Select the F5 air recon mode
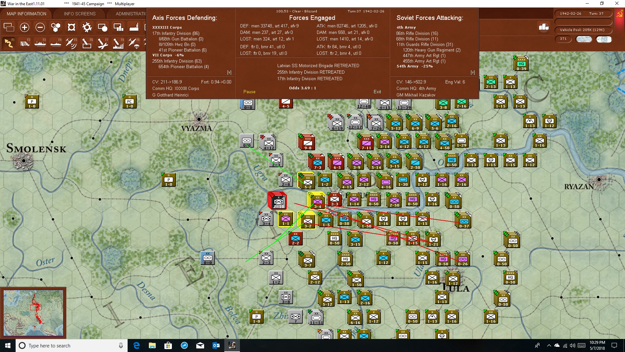 coord(71,43)
